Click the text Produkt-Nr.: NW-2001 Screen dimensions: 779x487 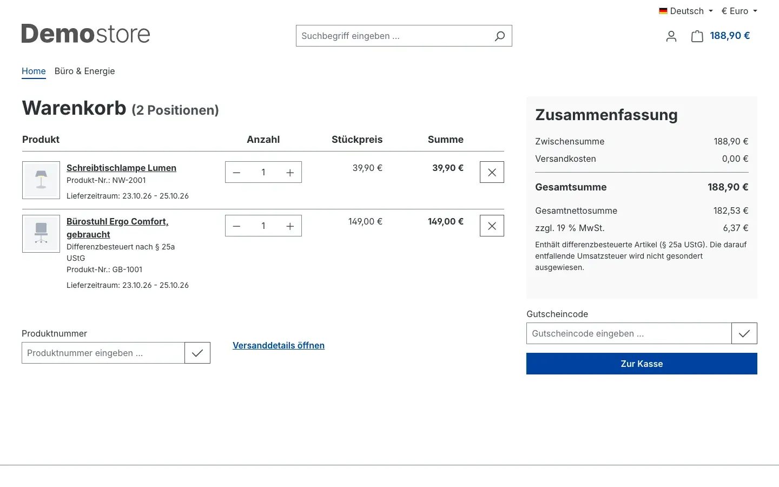click(x=106, y=180)
